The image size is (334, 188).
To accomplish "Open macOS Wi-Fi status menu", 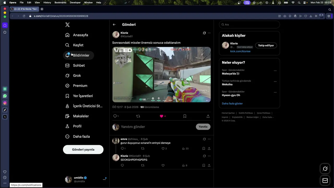I will [293, 2].
